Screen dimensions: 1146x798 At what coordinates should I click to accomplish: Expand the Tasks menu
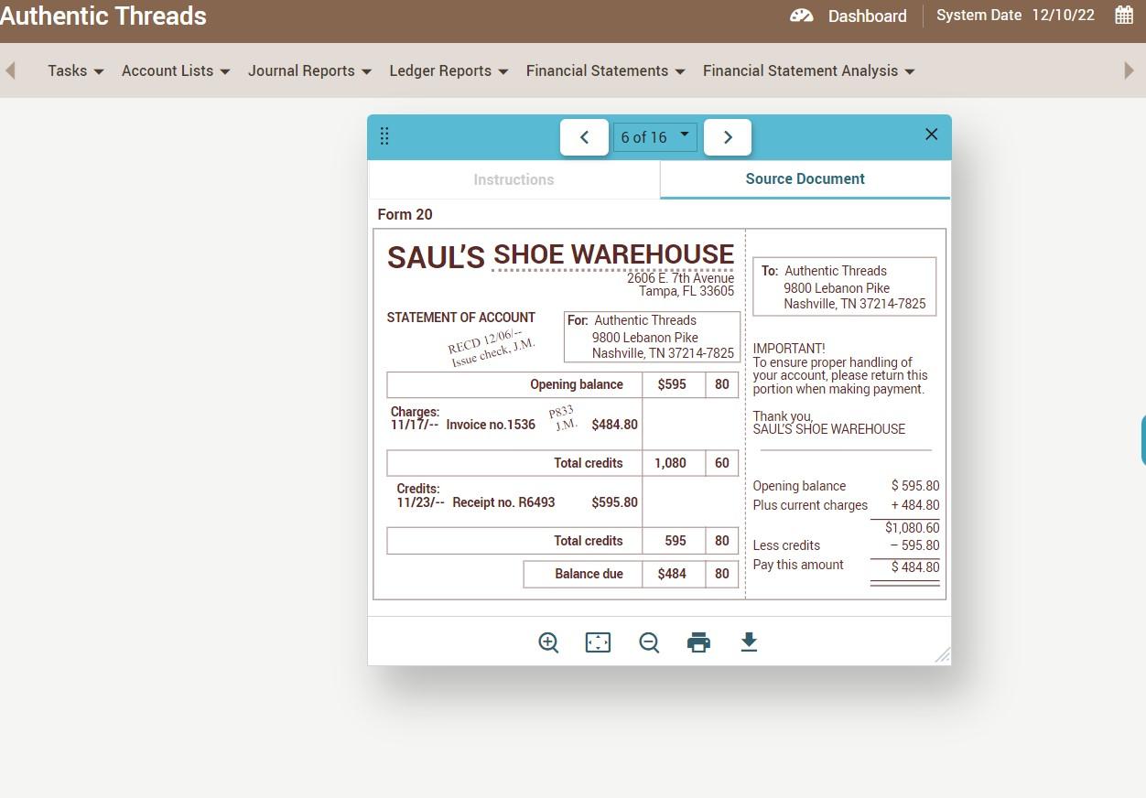[x=74, y=70]
